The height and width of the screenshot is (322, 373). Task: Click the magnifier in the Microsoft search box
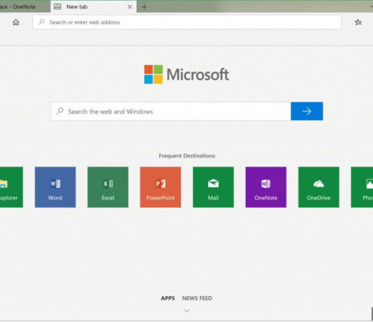tap(60, 111)
